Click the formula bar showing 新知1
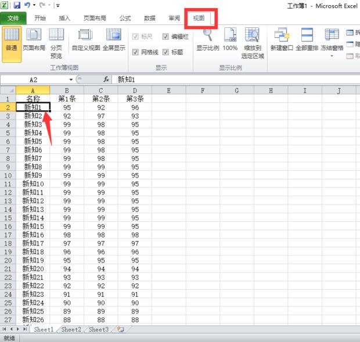360x342 pixels. point(235,80)
